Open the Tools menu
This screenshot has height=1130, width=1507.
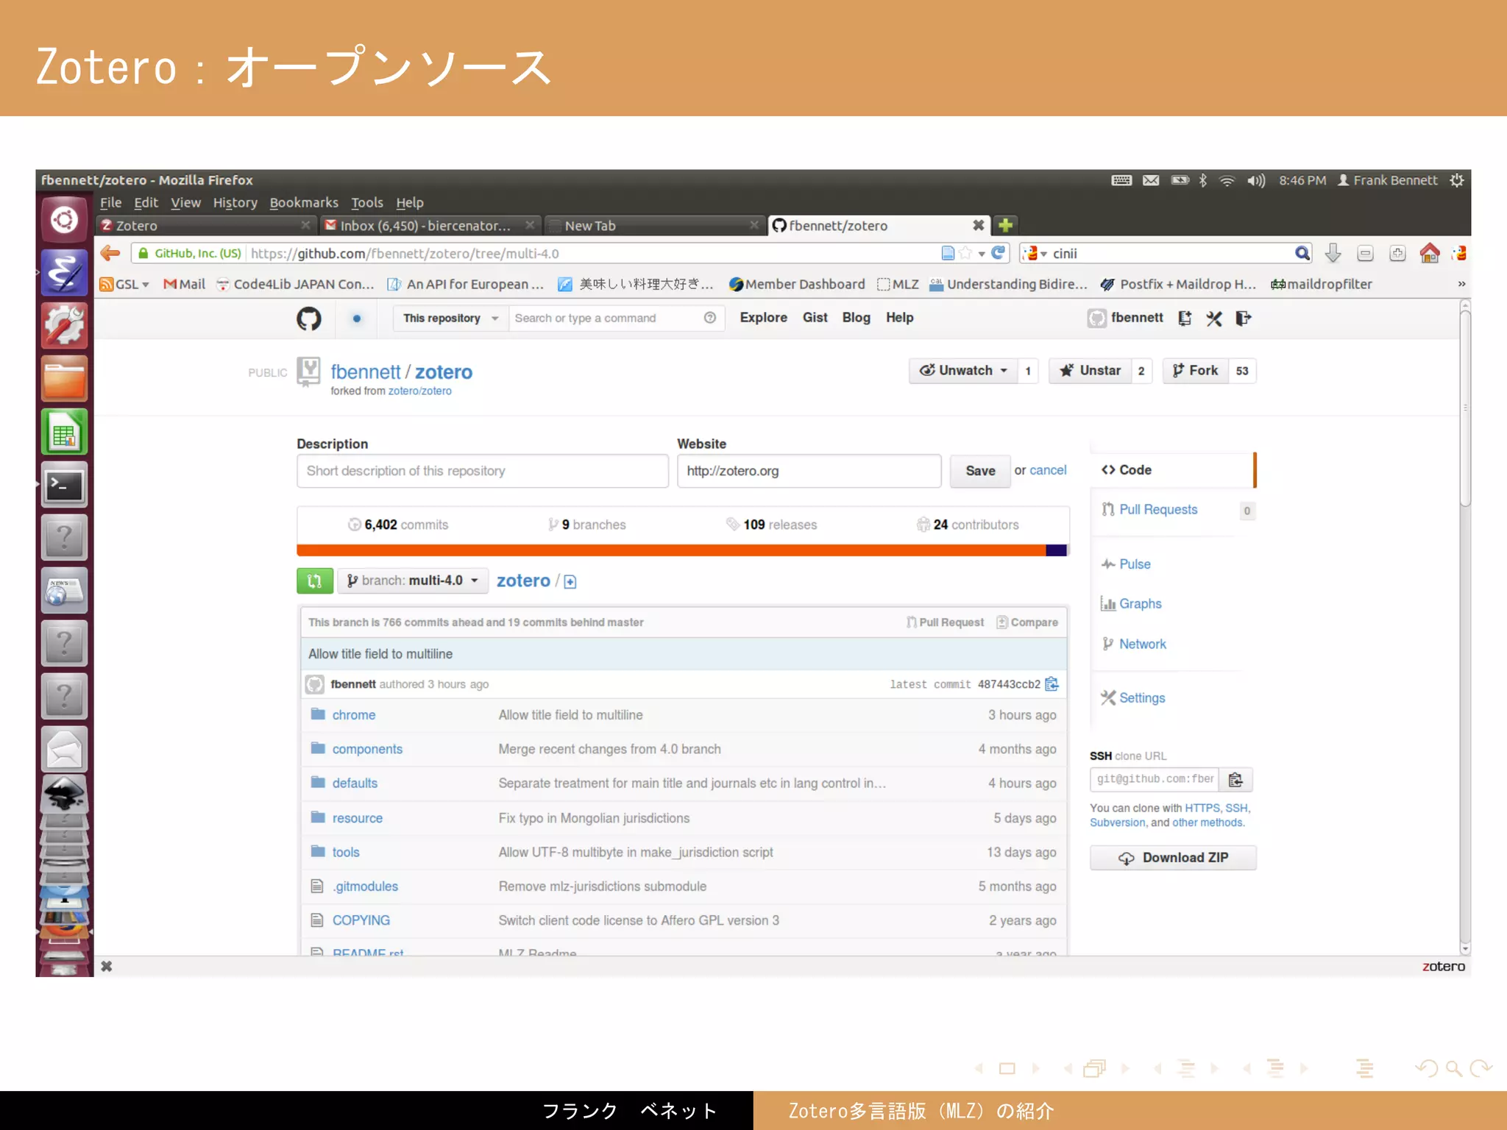(x=367, y=203)
